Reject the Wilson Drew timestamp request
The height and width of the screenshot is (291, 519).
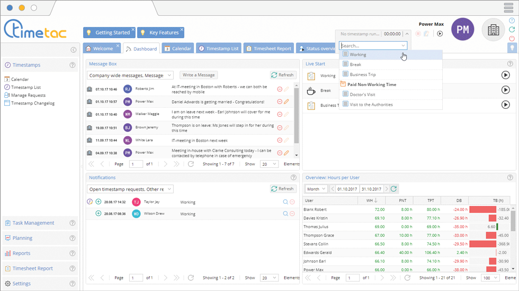(292, 214)
